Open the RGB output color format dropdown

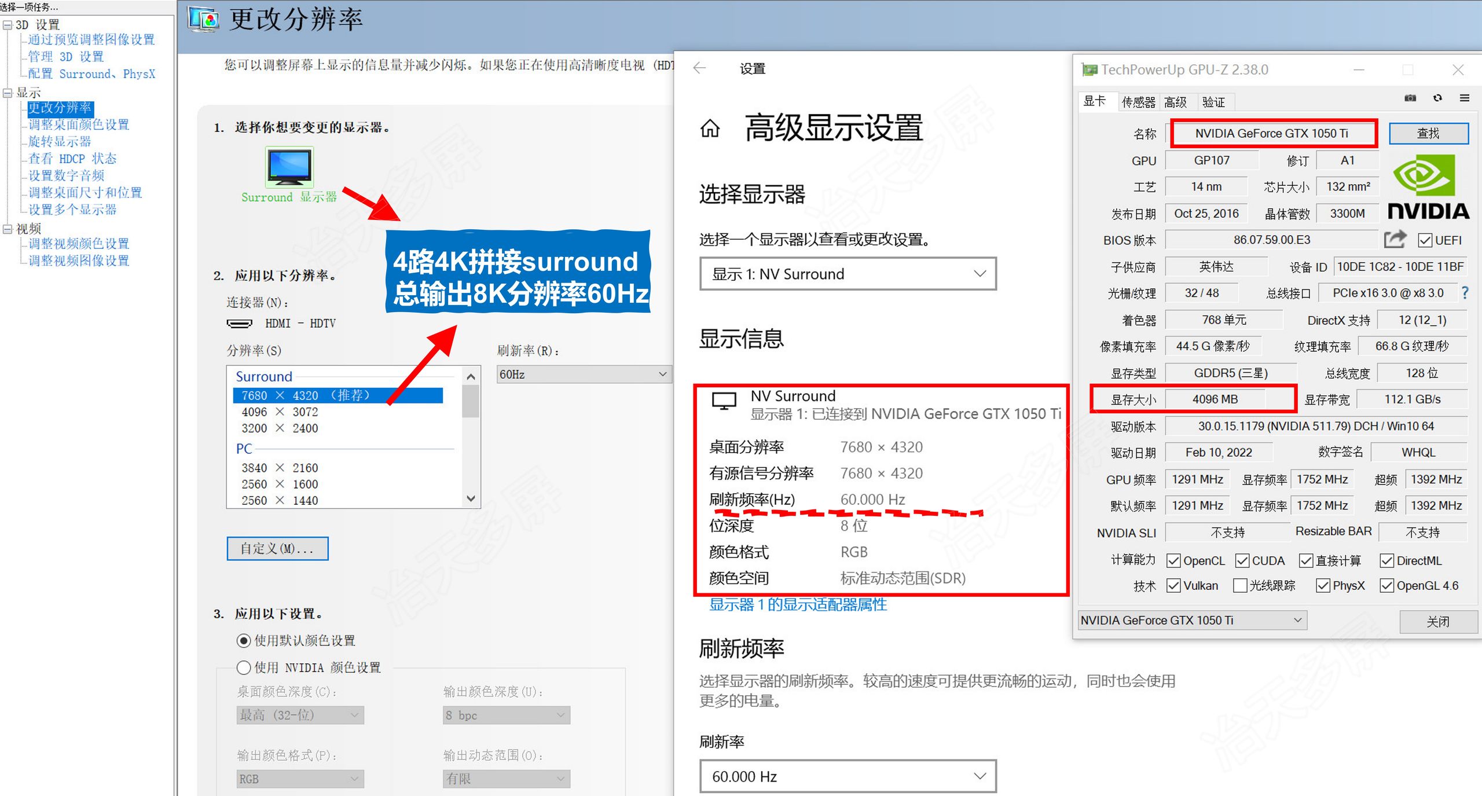point(300,779)
